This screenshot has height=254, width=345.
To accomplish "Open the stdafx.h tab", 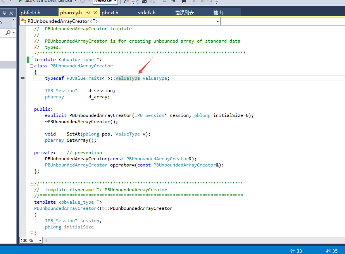I will coord(147,13).
